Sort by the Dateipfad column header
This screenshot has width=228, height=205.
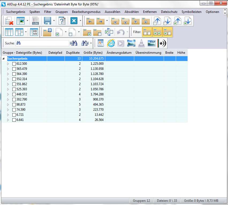56,53
